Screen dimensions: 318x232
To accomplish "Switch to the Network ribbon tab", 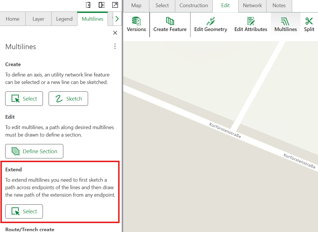I will (252, 5).
